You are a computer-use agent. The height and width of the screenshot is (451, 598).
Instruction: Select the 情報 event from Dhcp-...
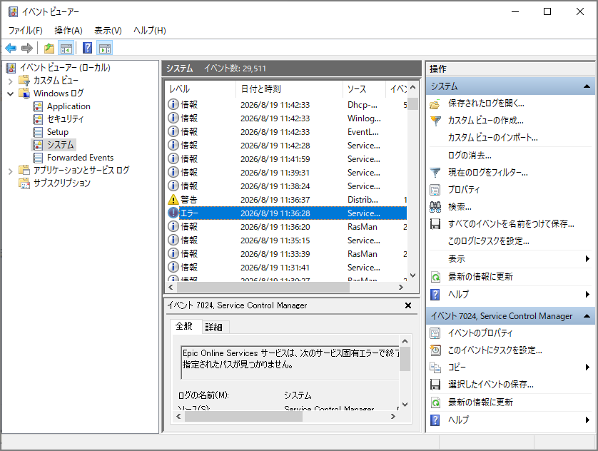tap(287, 105)
